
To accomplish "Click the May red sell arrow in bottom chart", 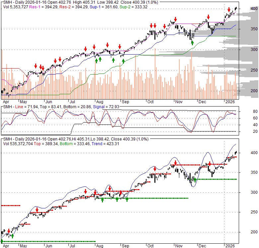I will pos(37,210).
